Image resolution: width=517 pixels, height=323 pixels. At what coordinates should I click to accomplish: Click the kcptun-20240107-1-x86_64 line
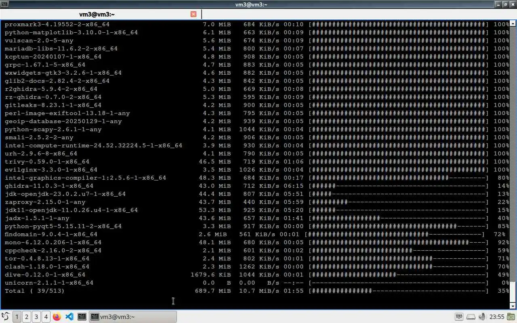257,57
